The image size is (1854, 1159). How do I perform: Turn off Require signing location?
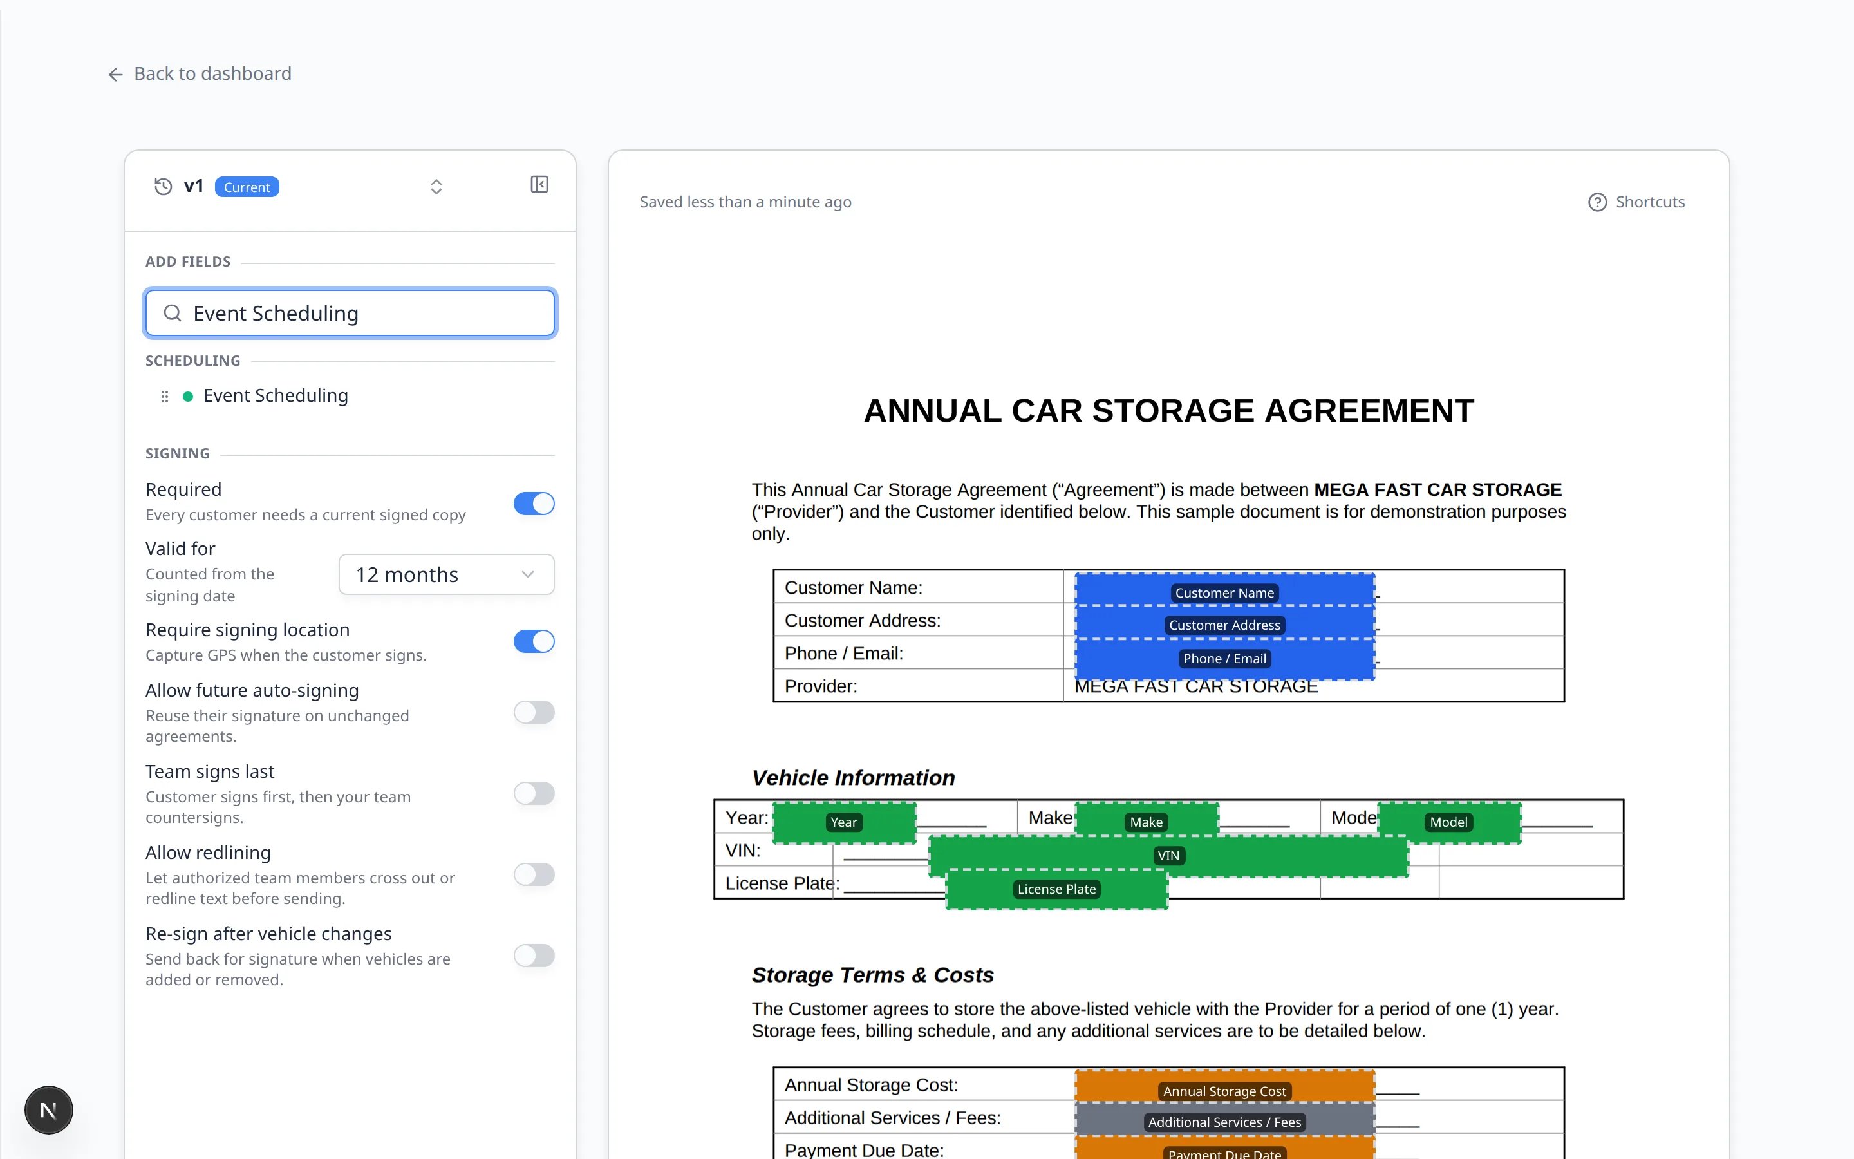tap(534, 641)
